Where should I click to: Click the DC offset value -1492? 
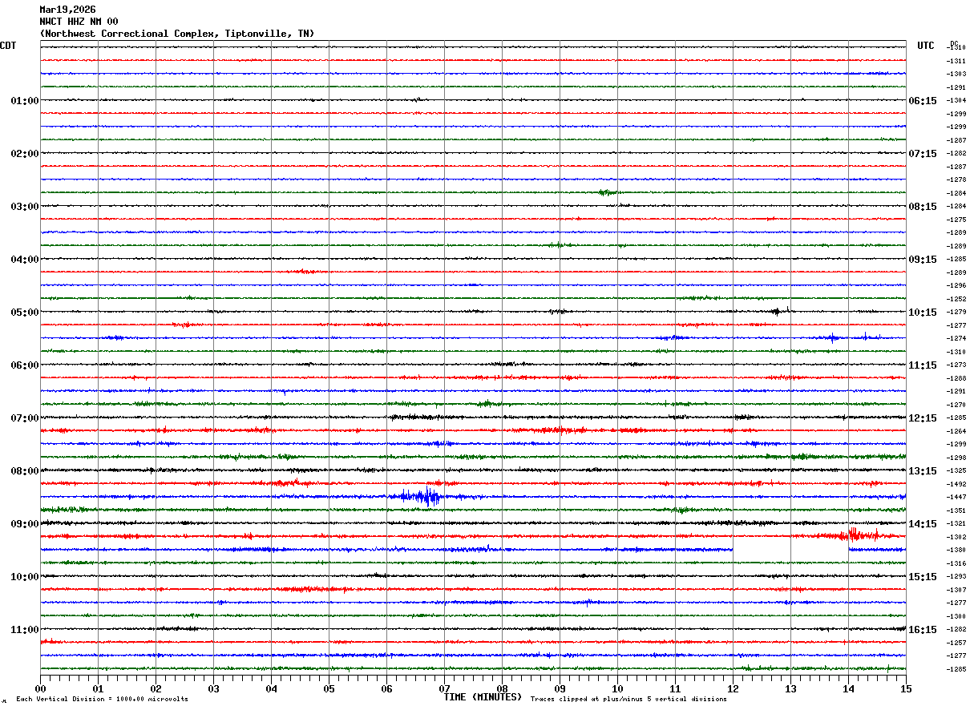956,484
